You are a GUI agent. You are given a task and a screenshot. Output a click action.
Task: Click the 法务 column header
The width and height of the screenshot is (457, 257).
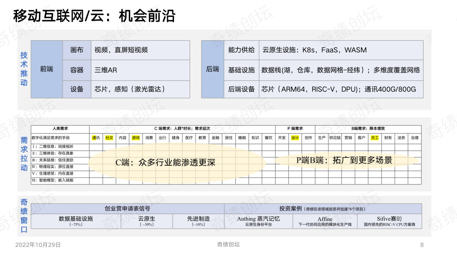click(x=401, y=138)
